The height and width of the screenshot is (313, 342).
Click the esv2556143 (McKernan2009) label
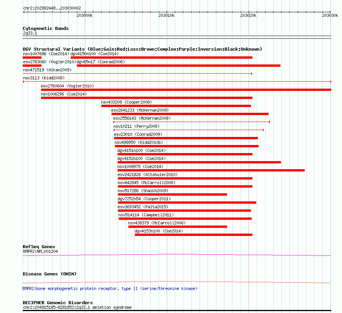coord(142,118)
